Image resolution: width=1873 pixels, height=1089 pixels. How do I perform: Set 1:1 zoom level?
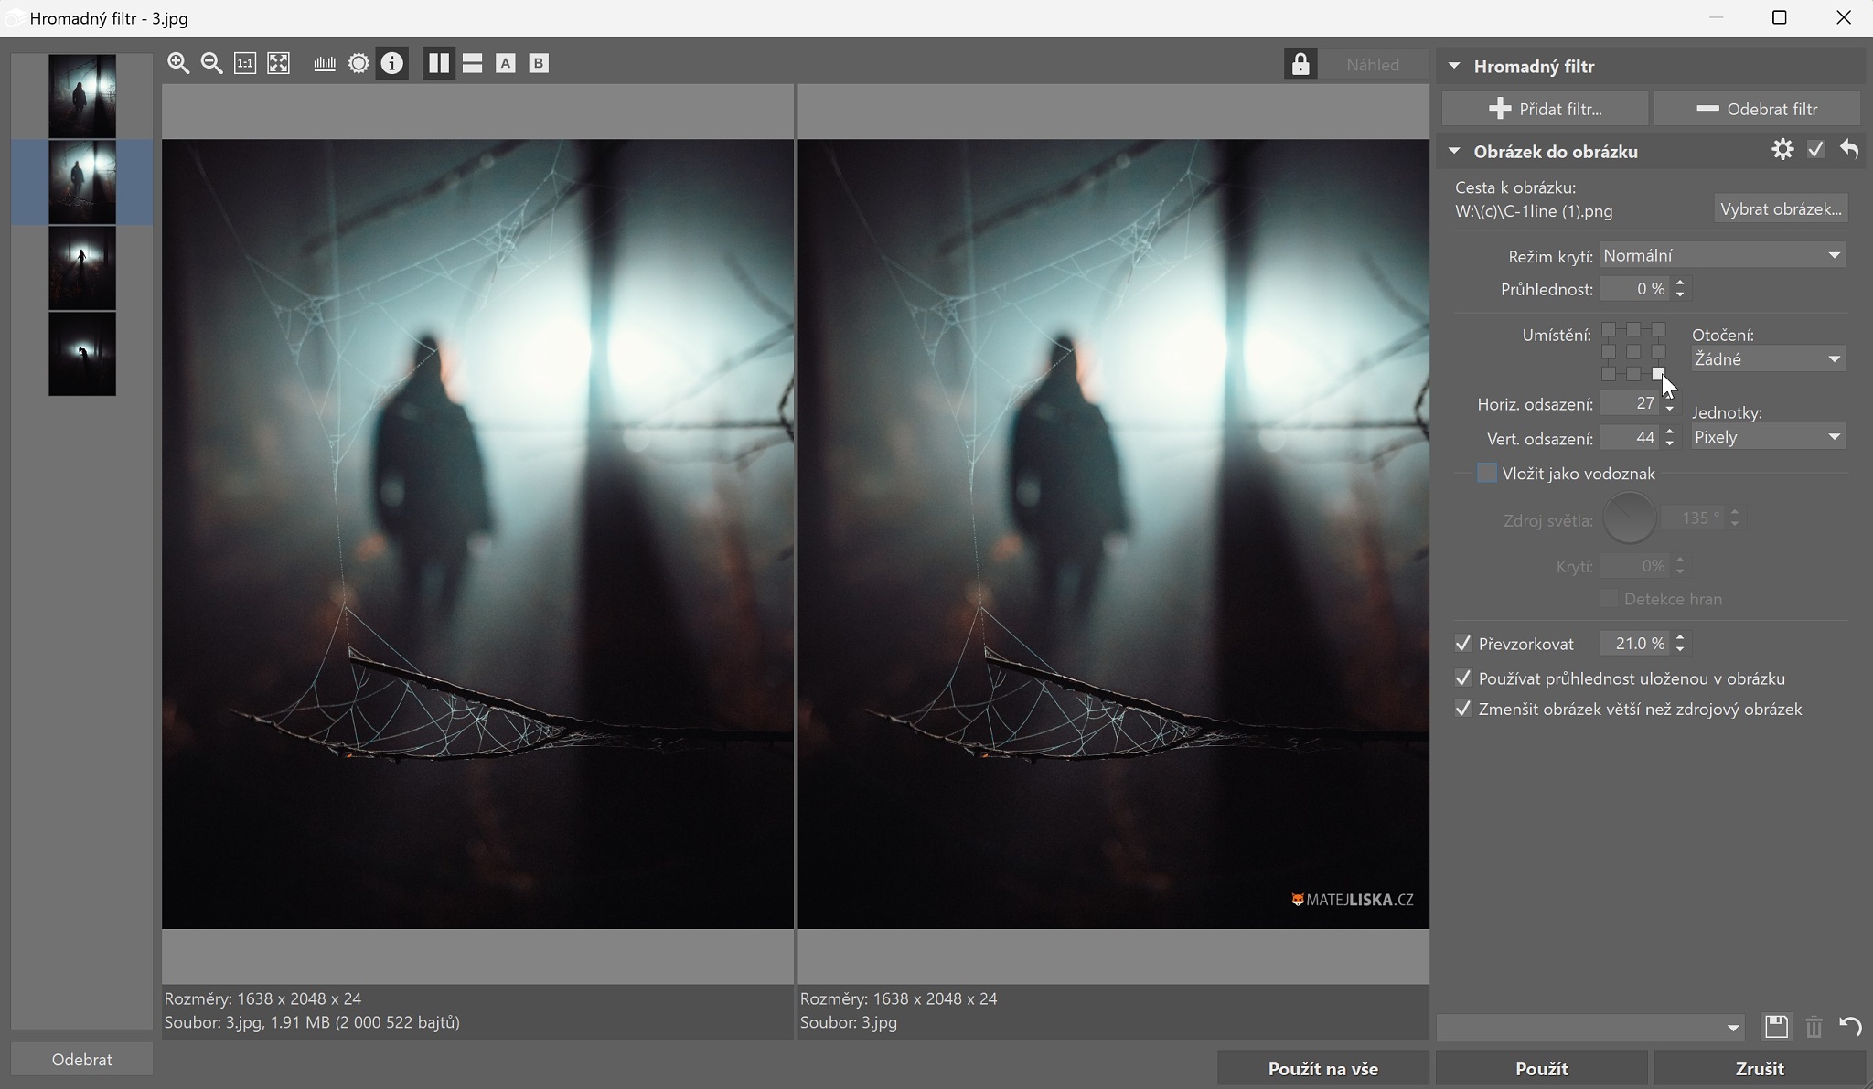pyautogui.click(x=245, y=63)
